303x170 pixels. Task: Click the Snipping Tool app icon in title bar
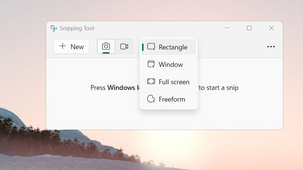tap(54, 28)
